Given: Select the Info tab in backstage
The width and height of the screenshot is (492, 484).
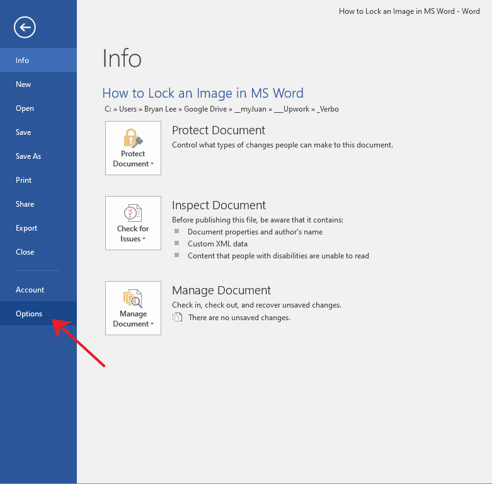Looking at the screenshot, I should click(x=38, y=60).
